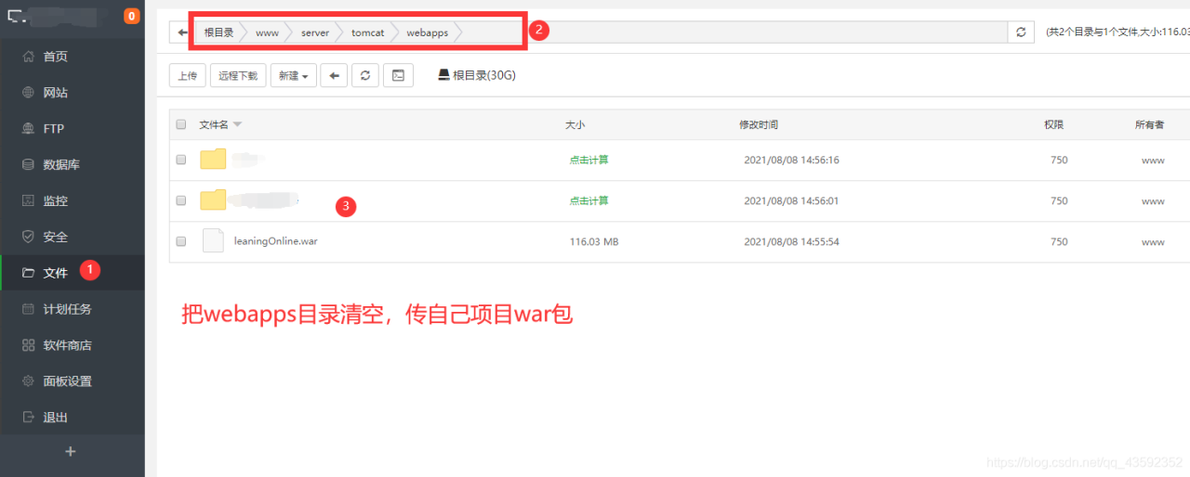The height and width of the screenshot is (477, 1190).
Task: Click the www owner of leaningOnline.war row
Action: click(1153, 241)
